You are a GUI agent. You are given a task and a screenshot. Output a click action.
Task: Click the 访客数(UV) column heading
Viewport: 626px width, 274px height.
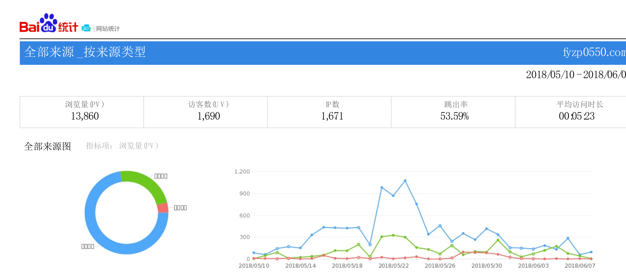[x=209, y=104]
